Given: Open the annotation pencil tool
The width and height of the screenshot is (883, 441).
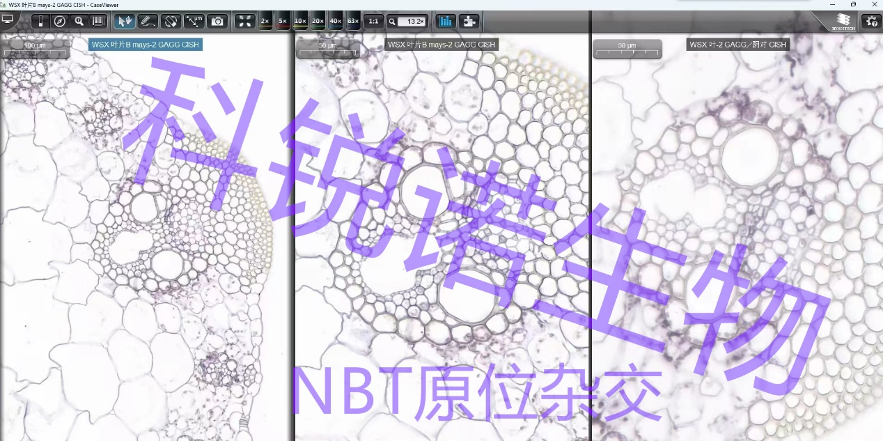Looking at the screenshot, I should [x=148, y=21].
